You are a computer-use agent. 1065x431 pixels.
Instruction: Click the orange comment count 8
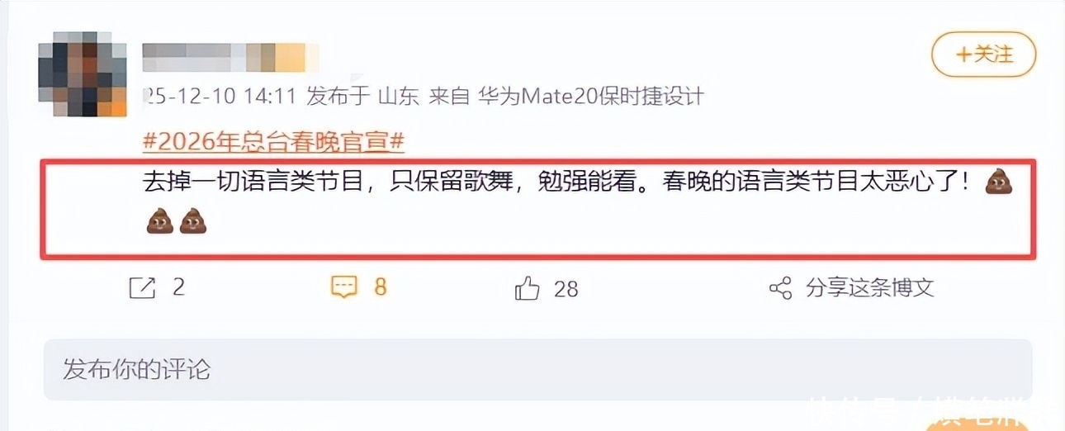click(381, 287)
